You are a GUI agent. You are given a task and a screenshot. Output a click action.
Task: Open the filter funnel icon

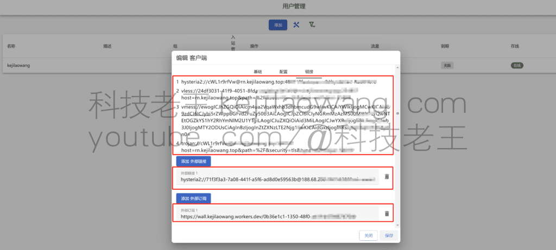312,25
